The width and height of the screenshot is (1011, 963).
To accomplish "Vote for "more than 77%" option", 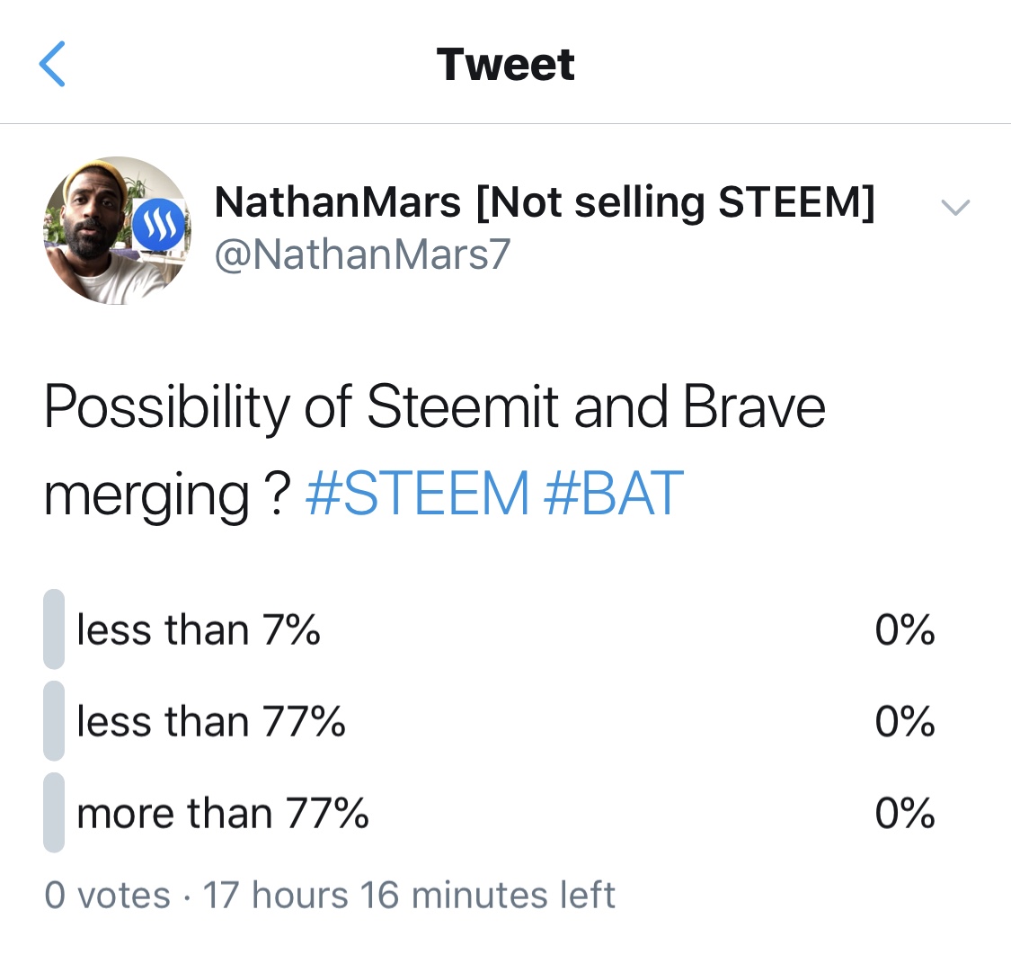I will 490,813.
